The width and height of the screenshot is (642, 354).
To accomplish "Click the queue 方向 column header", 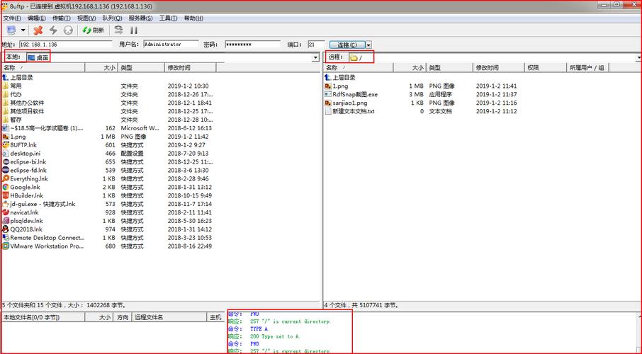I will tap(122, 317).
